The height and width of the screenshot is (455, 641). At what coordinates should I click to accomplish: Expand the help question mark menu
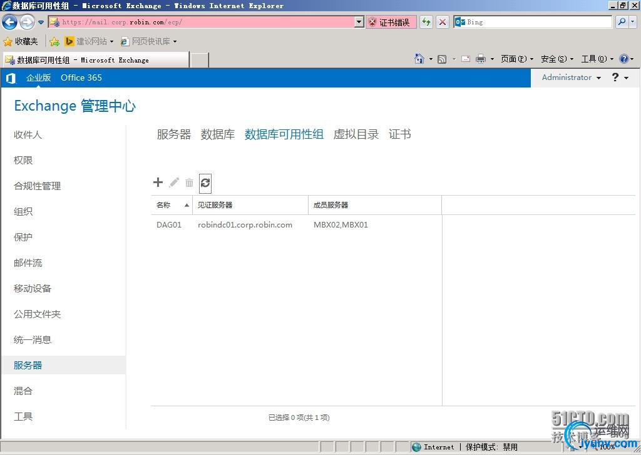pyautogui.click(x=618, y=77)
